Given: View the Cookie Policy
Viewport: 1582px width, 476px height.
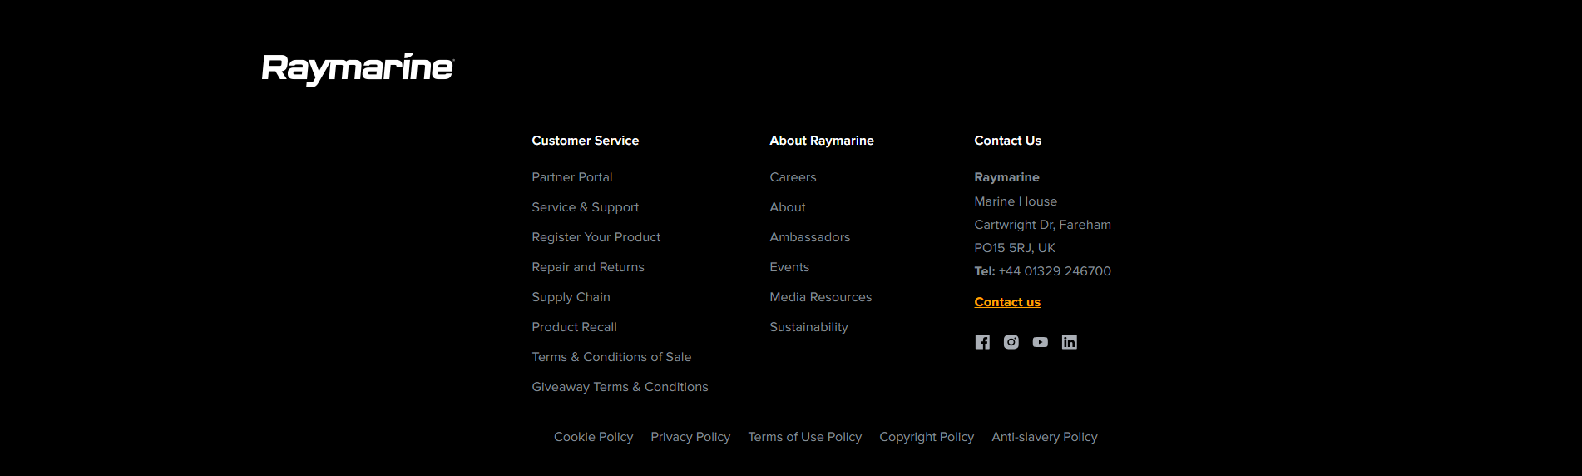Looking at the screenshot, I should coord(594,437).
